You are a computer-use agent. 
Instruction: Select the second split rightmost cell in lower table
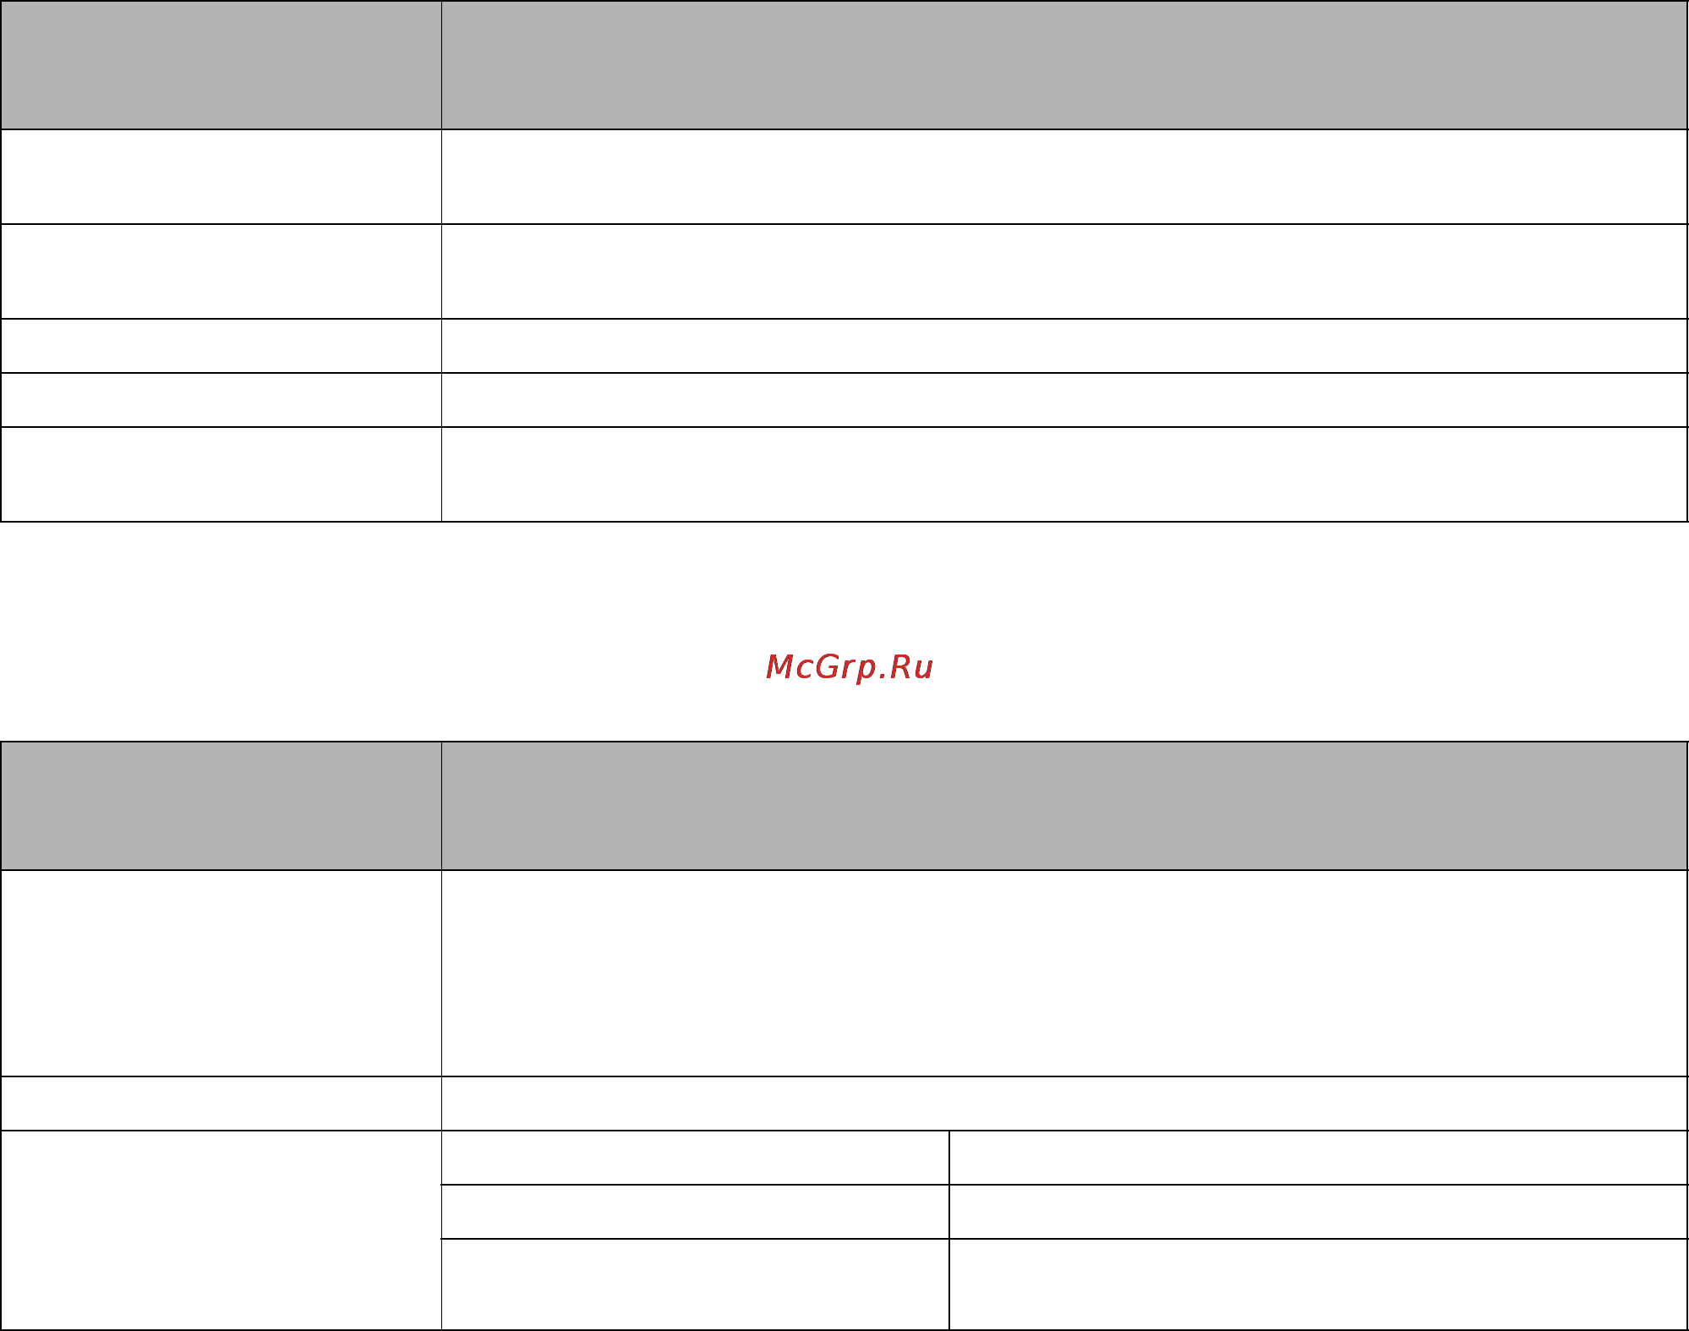click(1319, 1212)
